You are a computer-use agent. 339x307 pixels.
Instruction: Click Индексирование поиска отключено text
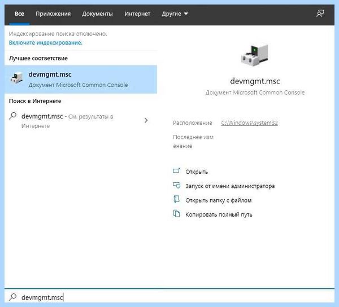(x=58, y=34)
